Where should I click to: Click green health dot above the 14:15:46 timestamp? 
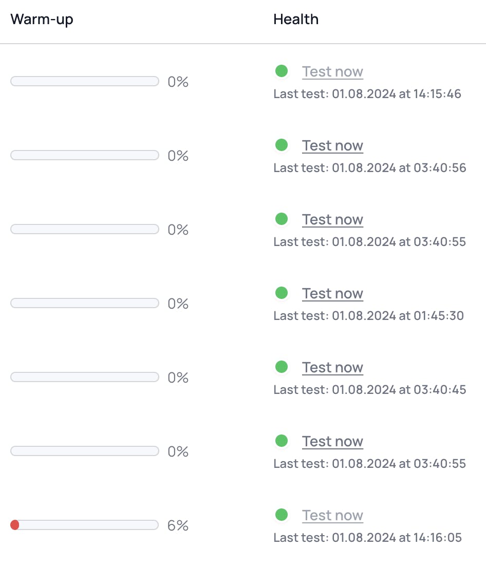click(x=282, y=71)
